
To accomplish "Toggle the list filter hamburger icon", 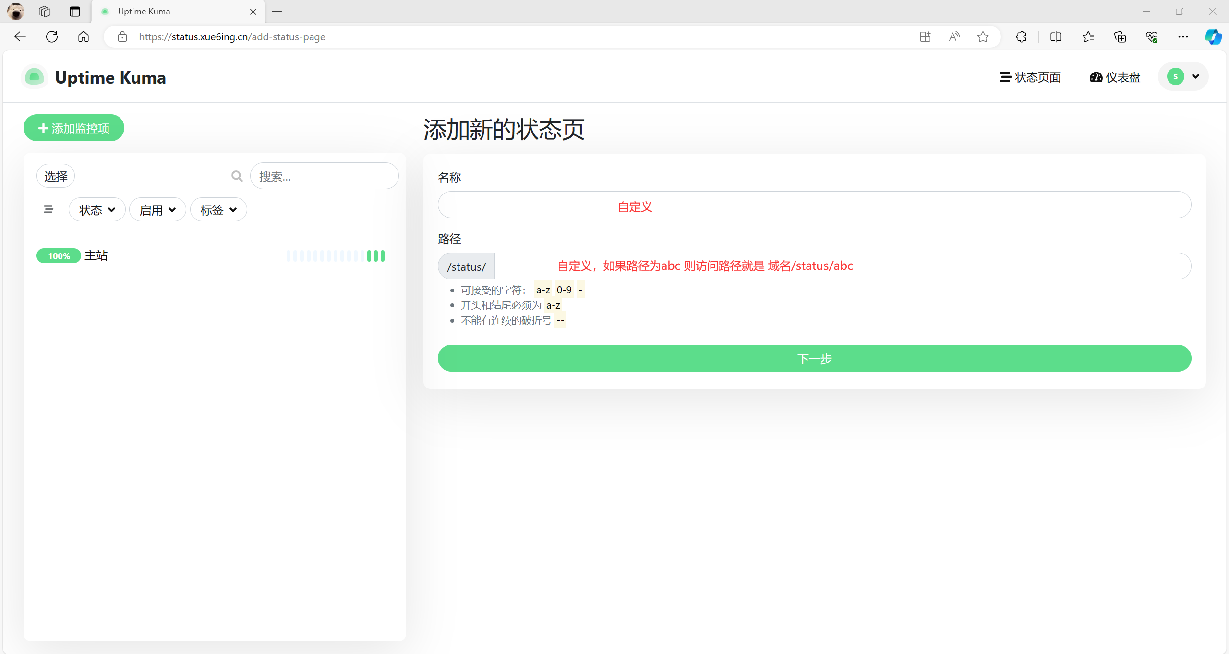I will pyautogui.click(x=48, y=209).
